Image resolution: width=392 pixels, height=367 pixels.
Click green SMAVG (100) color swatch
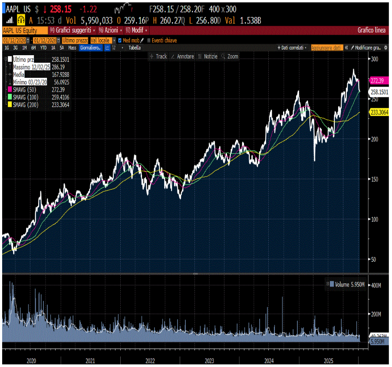[10, 97]
